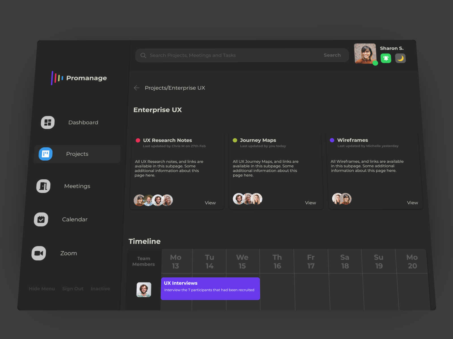Click the magnifying glass in the search bar
This screenshot has height=339, width=453.
143,55
